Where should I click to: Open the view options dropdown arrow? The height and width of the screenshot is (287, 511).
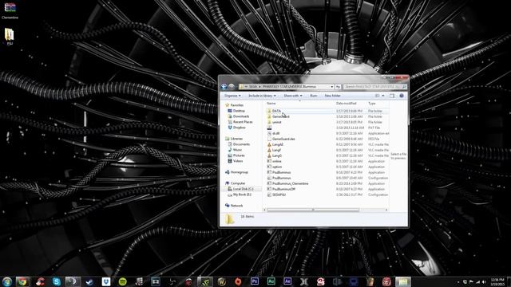(x=383, y=96)
